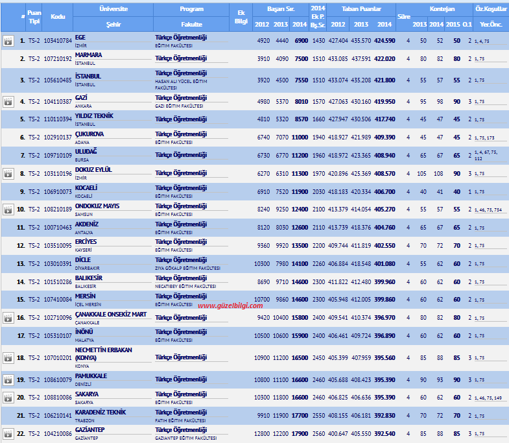
Task: Open the KARADENİZ TEKNİK university link
Action: [101, 412]
